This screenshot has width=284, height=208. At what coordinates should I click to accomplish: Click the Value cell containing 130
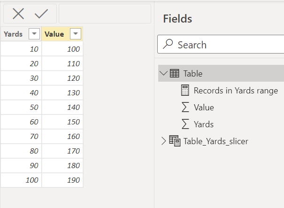click(62, 92)
